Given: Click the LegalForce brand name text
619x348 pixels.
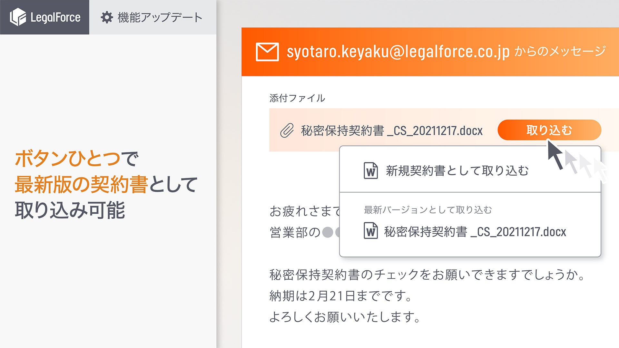Looking at the screenshot, I should click(55, 17).
